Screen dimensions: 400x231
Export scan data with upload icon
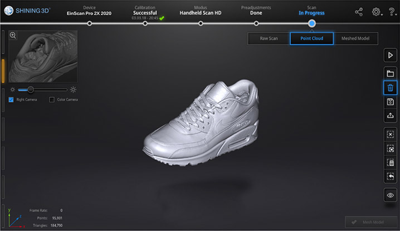pos(390,116)
